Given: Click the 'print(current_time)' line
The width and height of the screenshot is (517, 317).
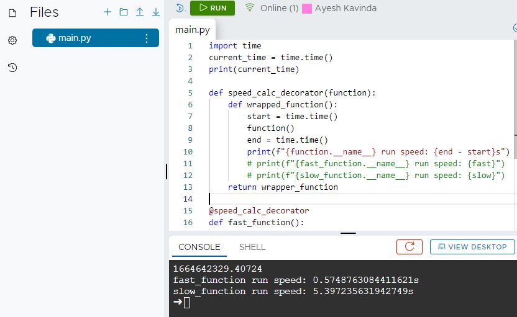Looking at the screenshot, I should coord(254,69).
